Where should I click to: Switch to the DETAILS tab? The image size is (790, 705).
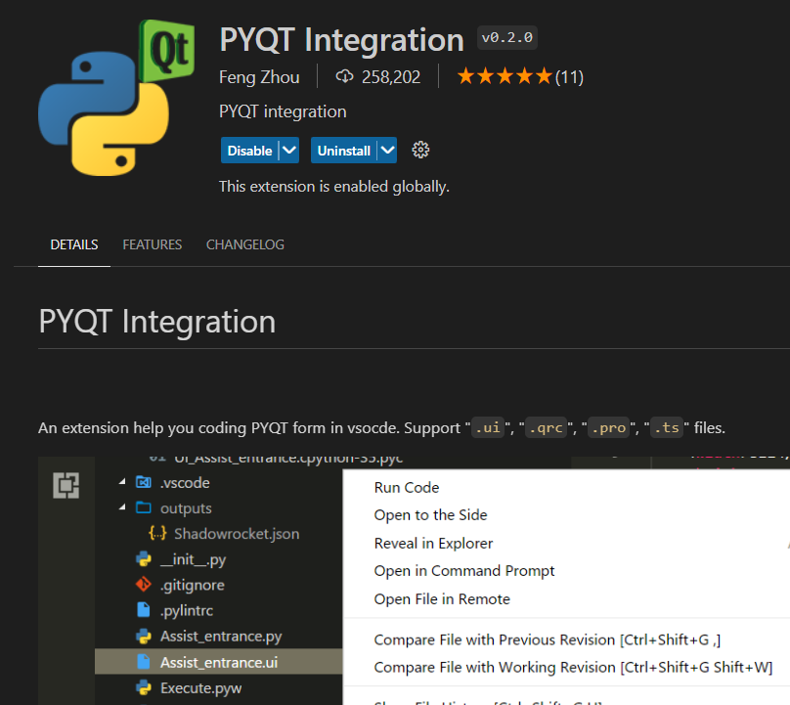tap(74, 244)
